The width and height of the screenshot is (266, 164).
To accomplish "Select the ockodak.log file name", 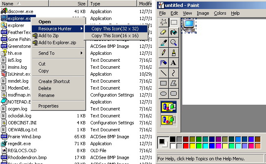I will pyautogui.click(x=20, y=116).
